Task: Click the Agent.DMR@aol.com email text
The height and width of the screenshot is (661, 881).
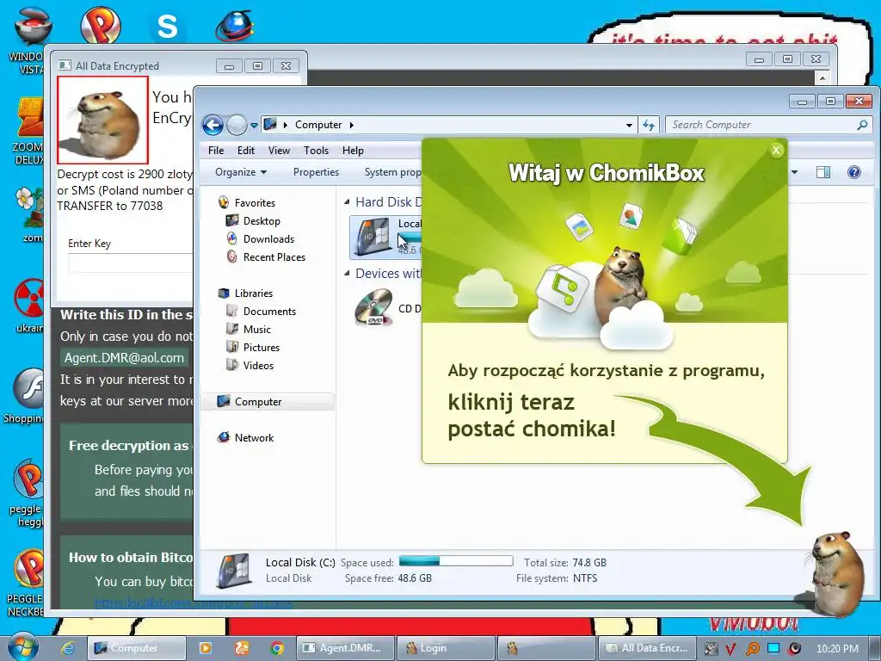Action: (124, 358)
